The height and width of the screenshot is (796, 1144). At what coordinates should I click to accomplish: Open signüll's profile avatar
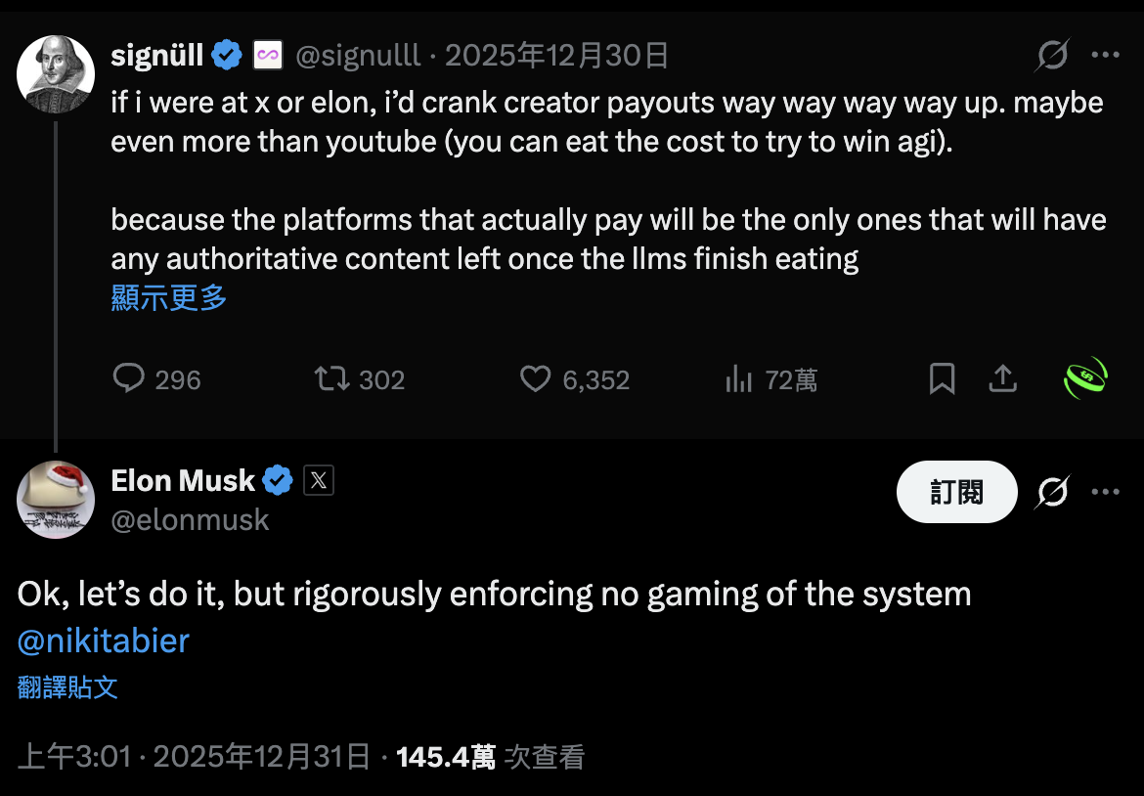click(x=56, y=74)
